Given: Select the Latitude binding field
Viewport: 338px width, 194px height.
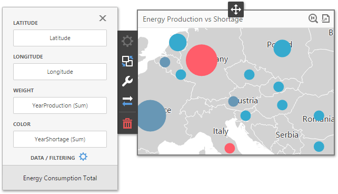Looking at the screenshot, I should 60,38.
